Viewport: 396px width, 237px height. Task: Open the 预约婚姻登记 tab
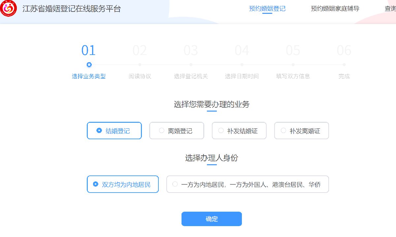point(267,9)
